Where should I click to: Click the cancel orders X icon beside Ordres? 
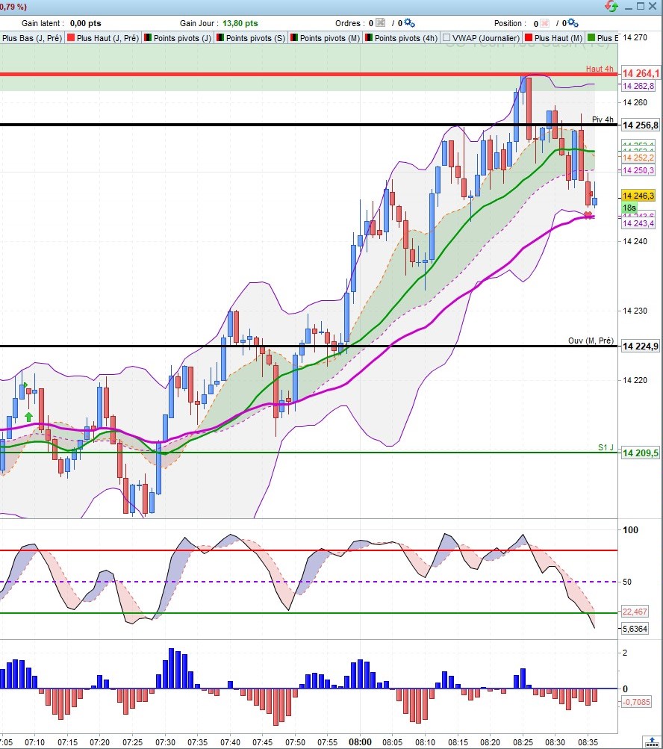[x=380, y=23]
